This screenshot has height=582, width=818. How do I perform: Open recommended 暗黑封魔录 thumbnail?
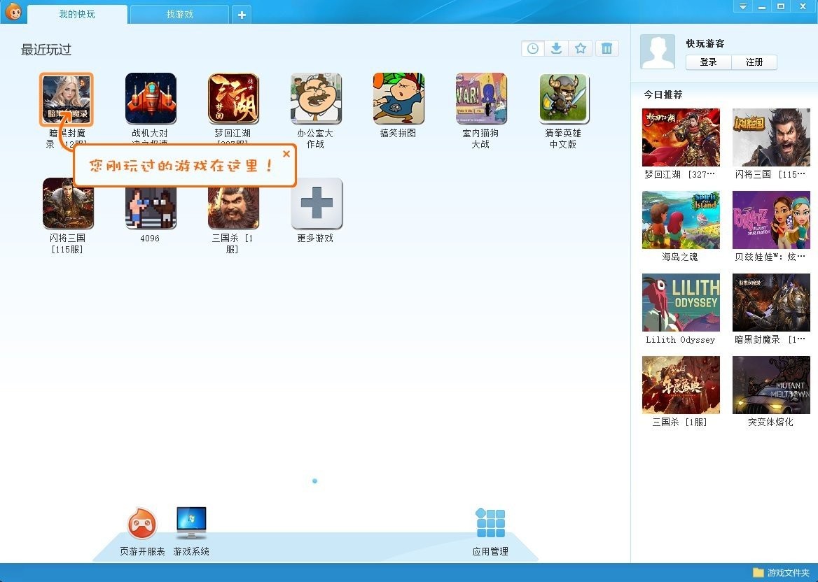pyautogui.click(x=771, y=303)
